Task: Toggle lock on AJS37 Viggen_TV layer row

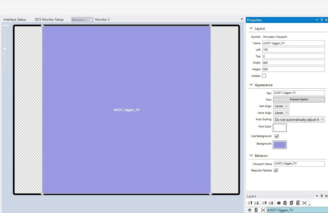Action: coord(256,210)
